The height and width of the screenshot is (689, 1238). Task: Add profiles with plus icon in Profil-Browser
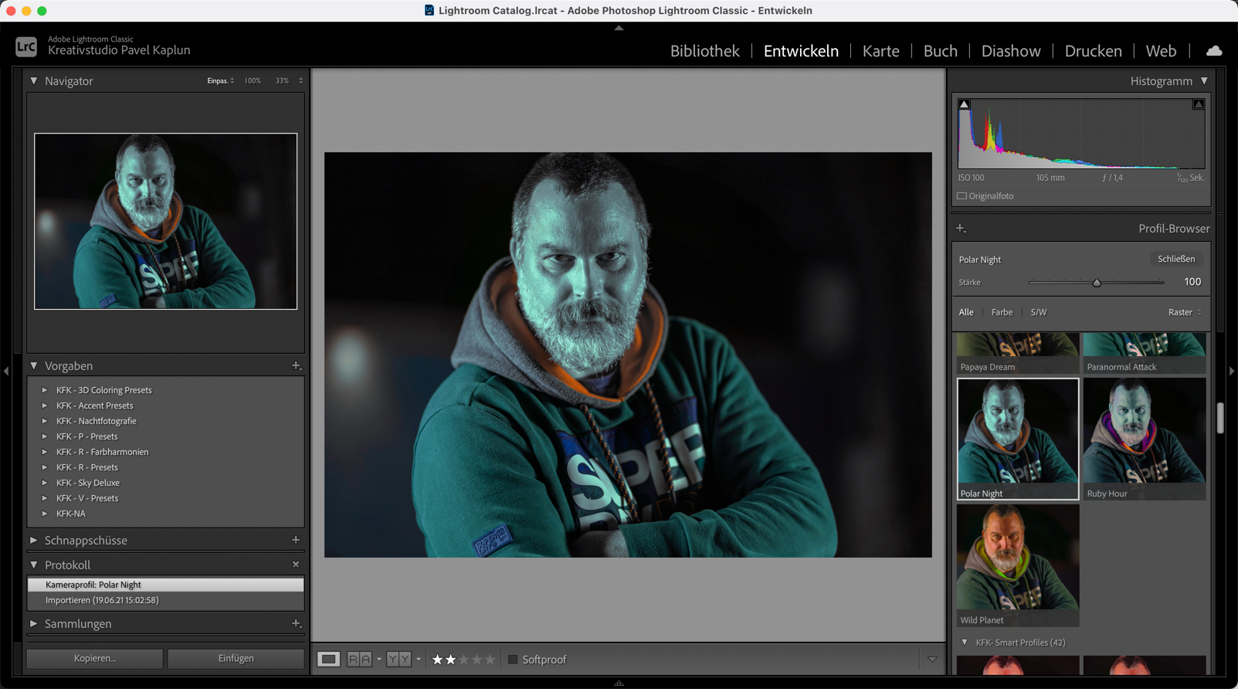[x=961, y=229]
